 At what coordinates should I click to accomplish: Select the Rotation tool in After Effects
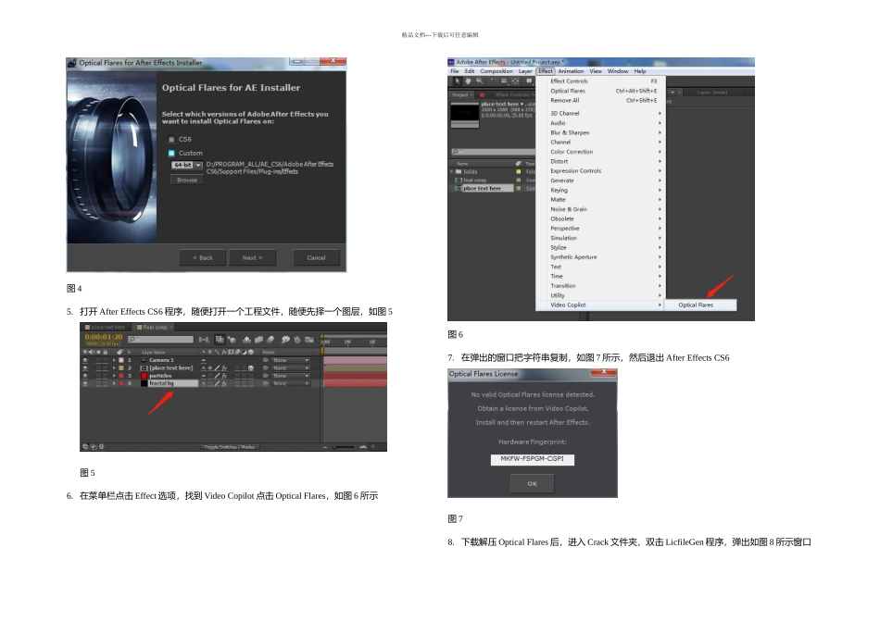[494, 81]
